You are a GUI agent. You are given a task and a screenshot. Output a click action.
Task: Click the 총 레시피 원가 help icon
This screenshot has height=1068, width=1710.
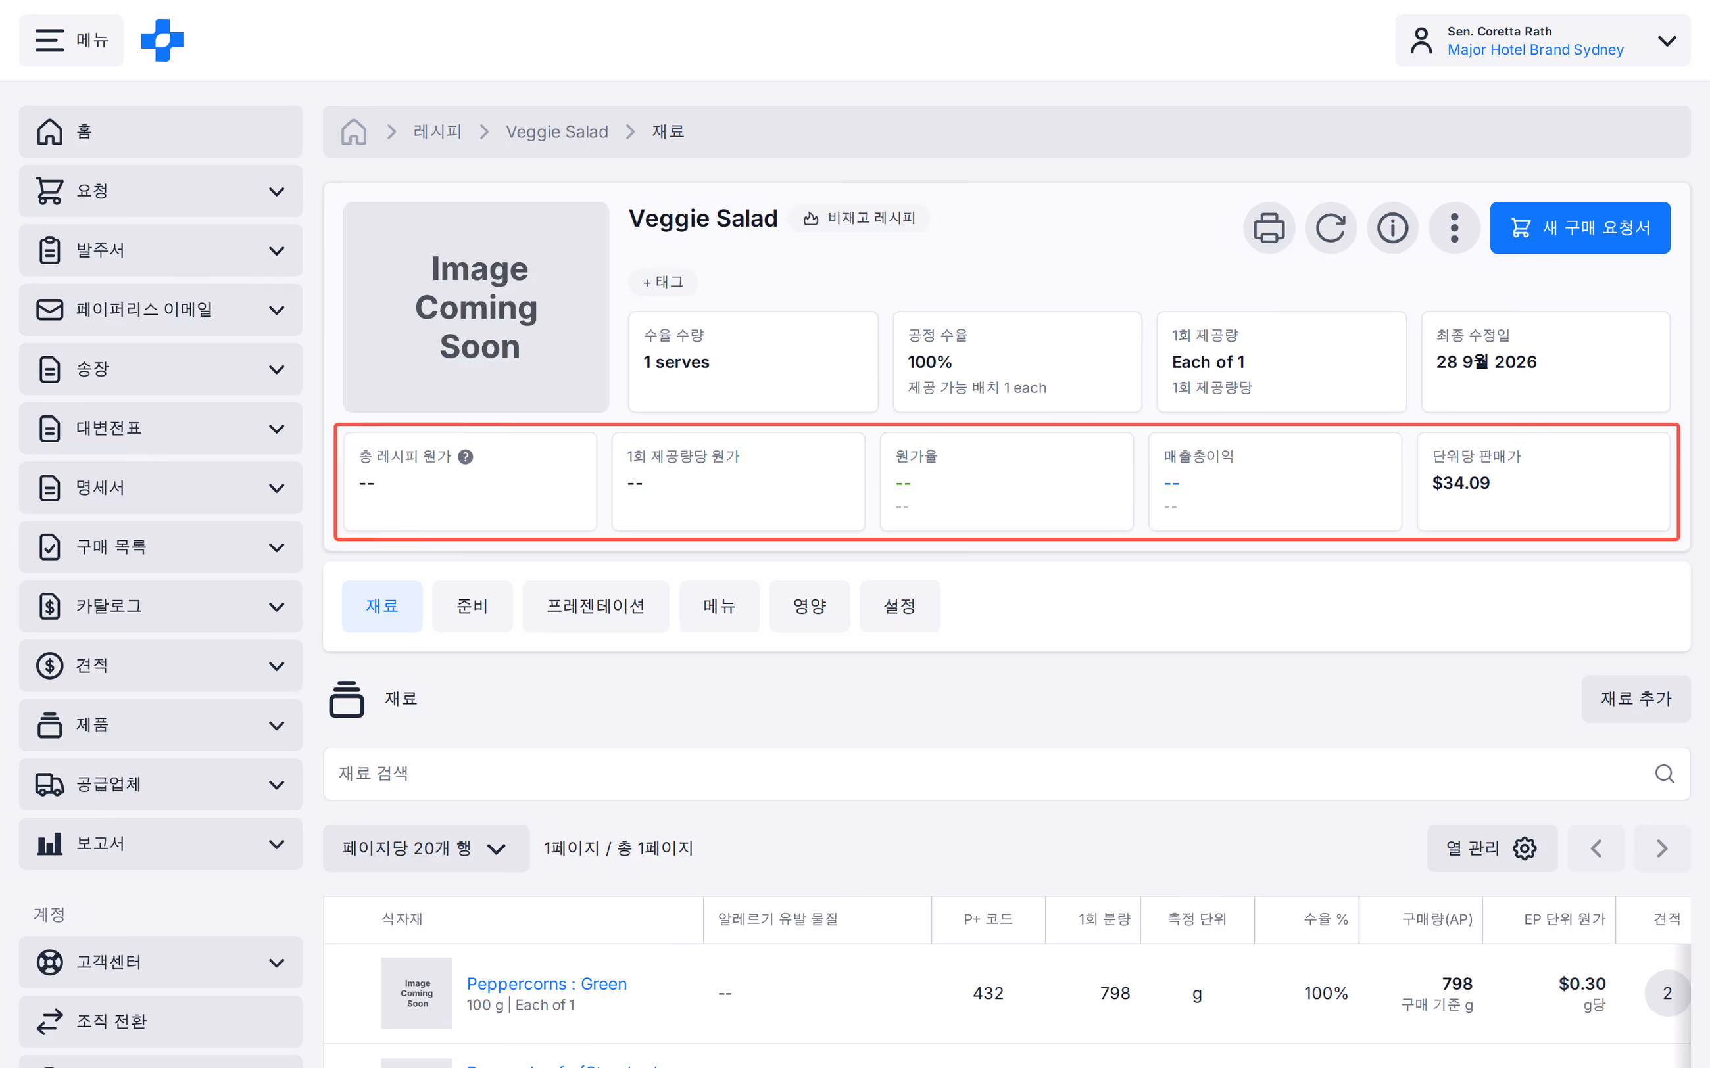point(466,457)
